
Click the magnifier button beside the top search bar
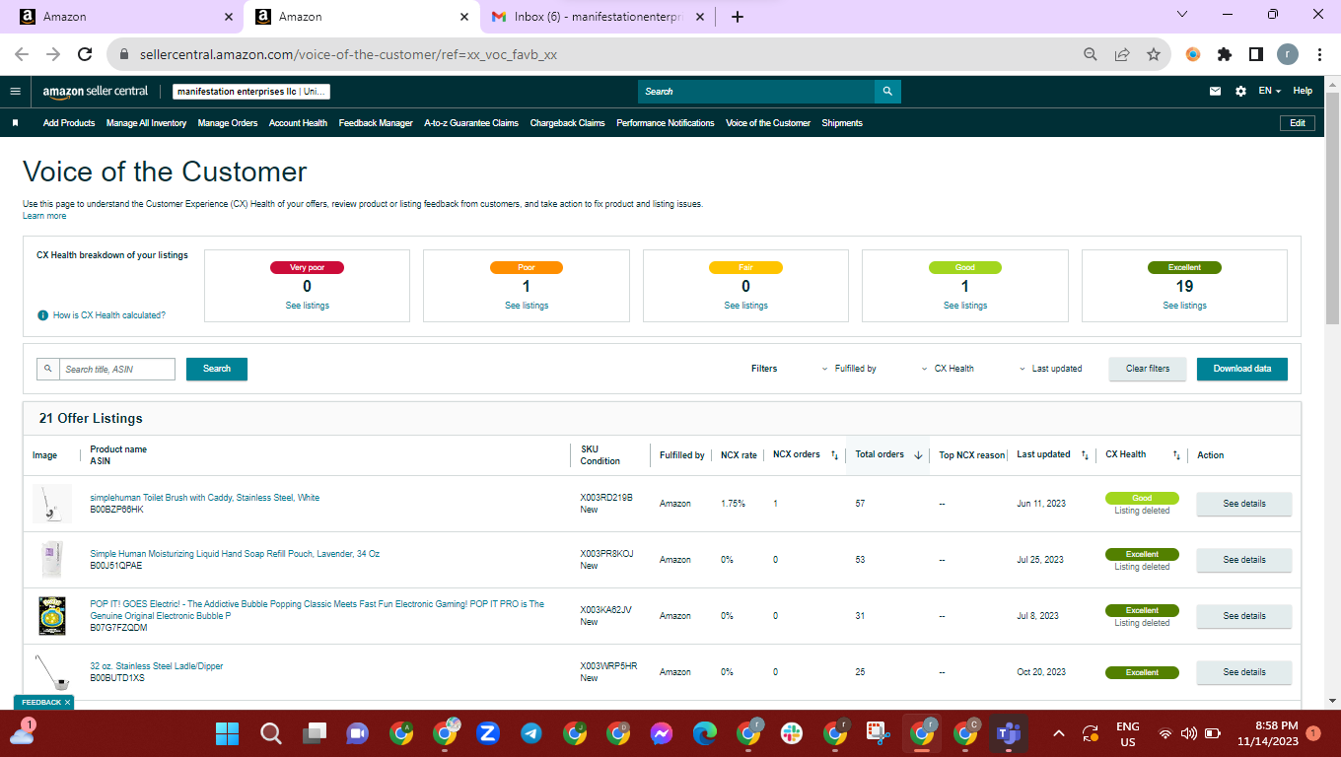pyautogui.click(x=887, y=92)
